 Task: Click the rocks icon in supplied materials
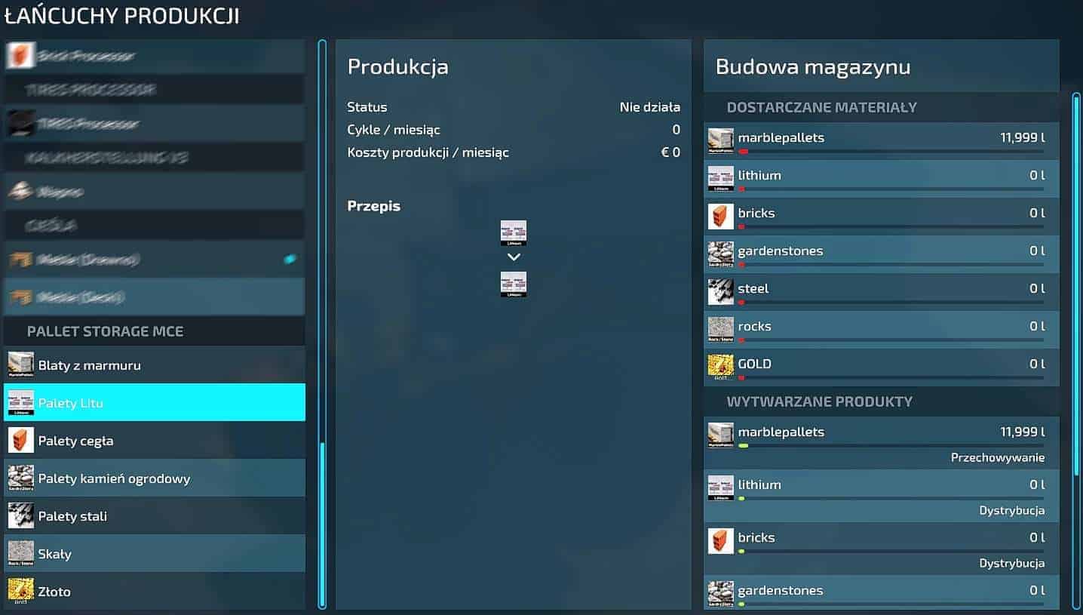[720, 329]
